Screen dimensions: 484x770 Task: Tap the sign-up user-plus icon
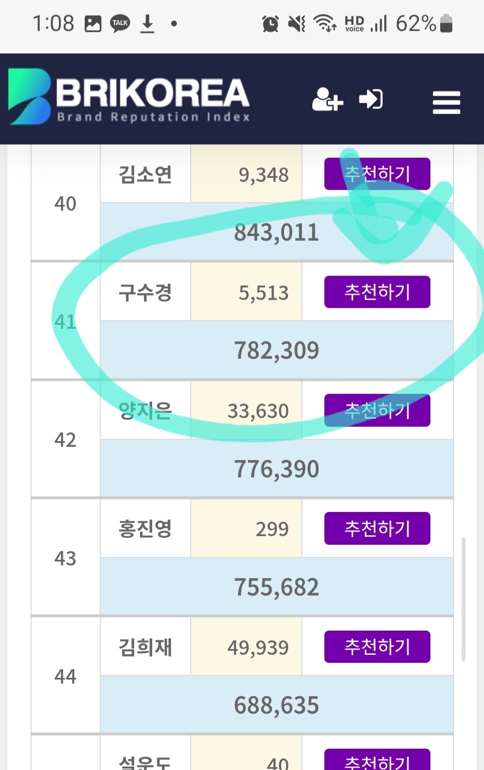pyautogui.click(x=327, y=99)
